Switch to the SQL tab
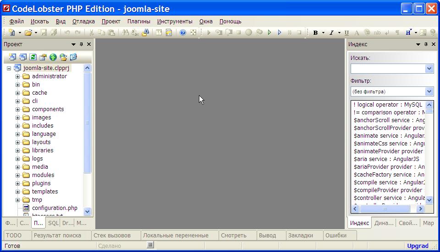This screenshot has height=252, width=440. (x=53, y=223)
